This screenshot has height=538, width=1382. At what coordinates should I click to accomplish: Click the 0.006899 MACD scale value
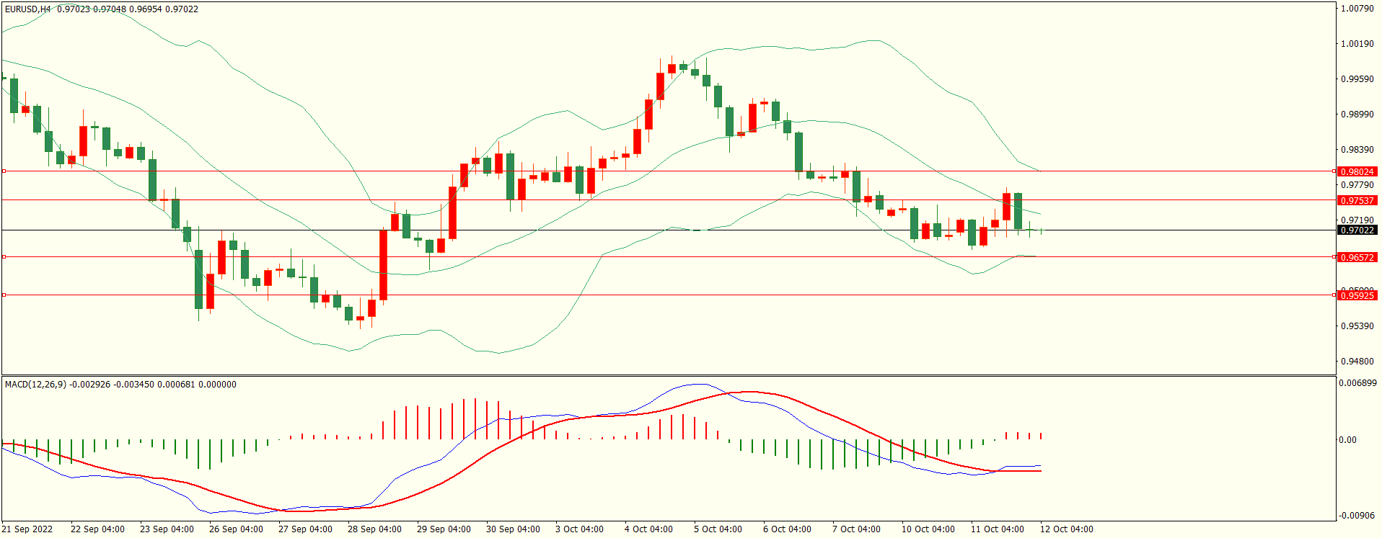pyautogui.click(x=1357, y=383)
